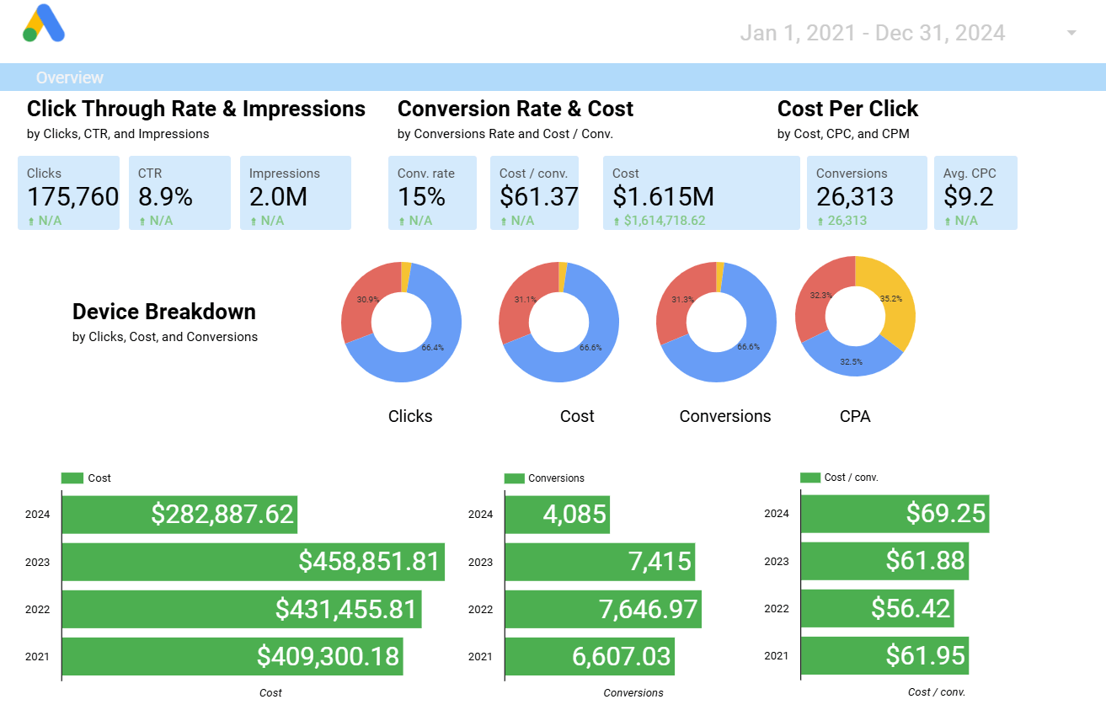Click the green Cost / conv. legend swatch

(810, 478)
